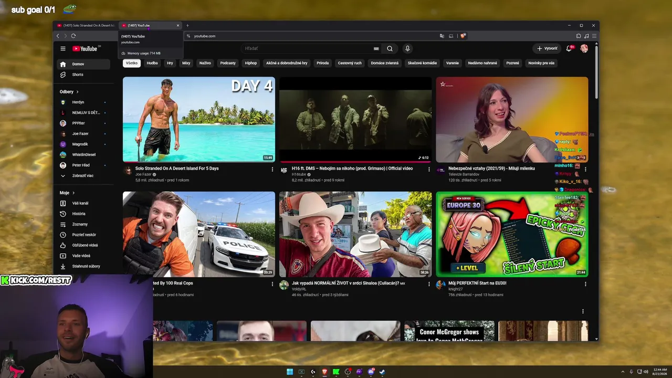
Task: Open PPPíter channel subscription
Action: [83, 123]
